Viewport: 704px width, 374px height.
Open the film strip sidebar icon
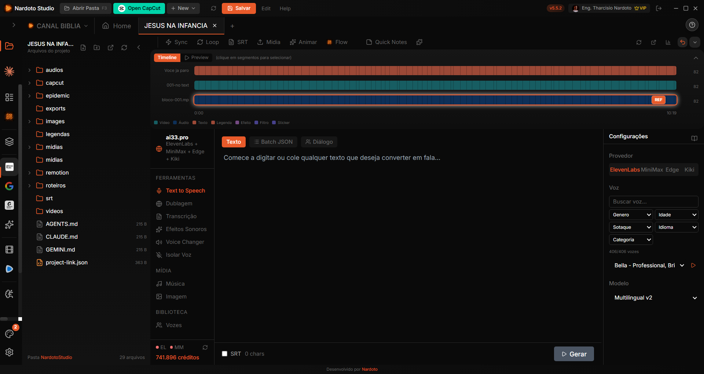click(x=10, y=250)
